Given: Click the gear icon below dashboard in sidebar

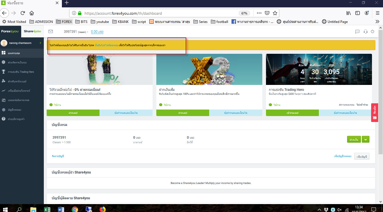Looking at the screenshot, I should click(4, 62).
